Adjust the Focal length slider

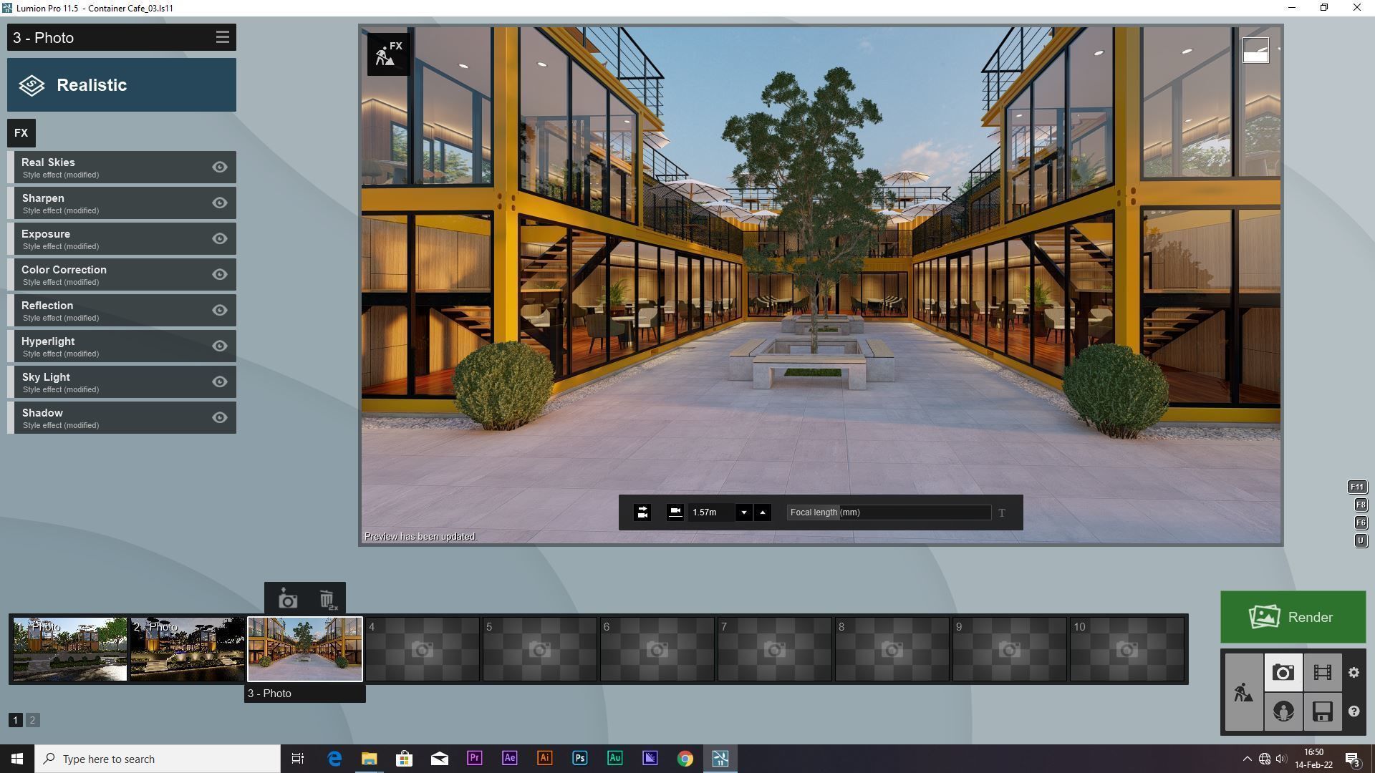point(889,512)
